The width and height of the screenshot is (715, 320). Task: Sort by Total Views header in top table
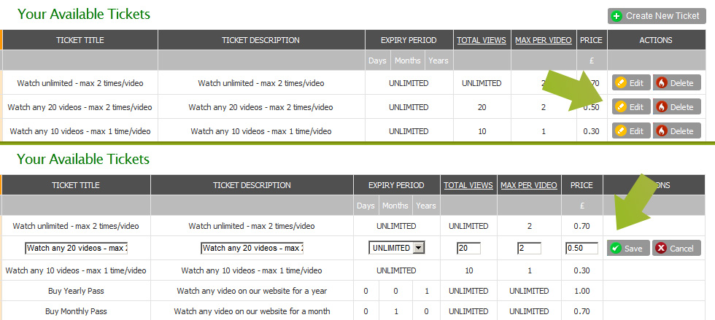(481, 40)
